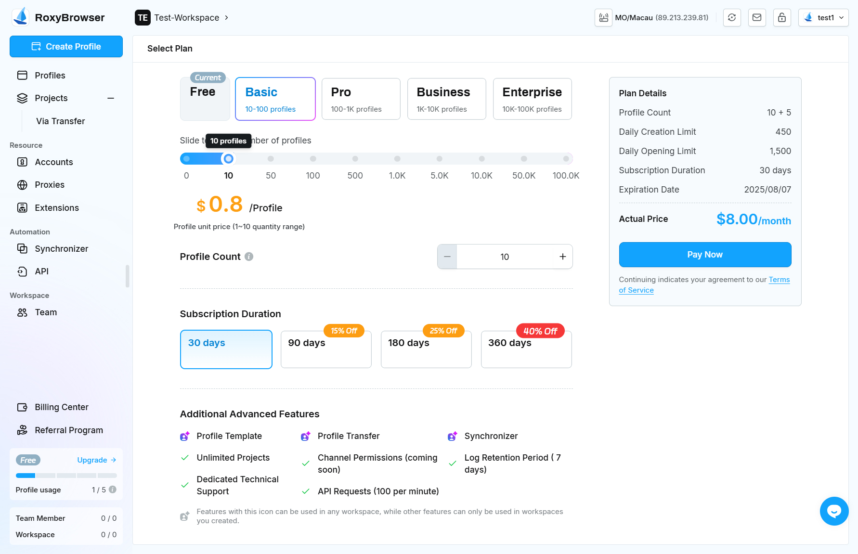Click the Profile Count info icon
The height and width of the screenshot is (554, 858).
tap(249, 257)
